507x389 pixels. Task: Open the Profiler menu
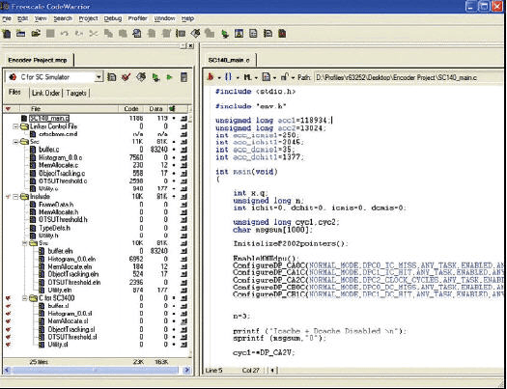138,18
